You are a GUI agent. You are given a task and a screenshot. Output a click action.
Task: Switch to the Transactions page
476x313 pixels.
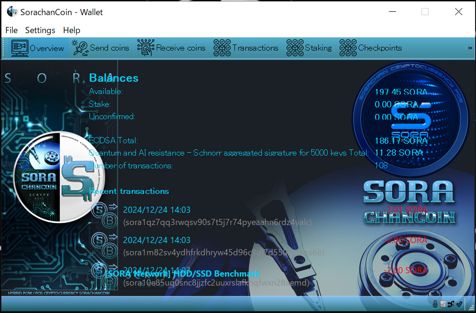coord(246,48)
